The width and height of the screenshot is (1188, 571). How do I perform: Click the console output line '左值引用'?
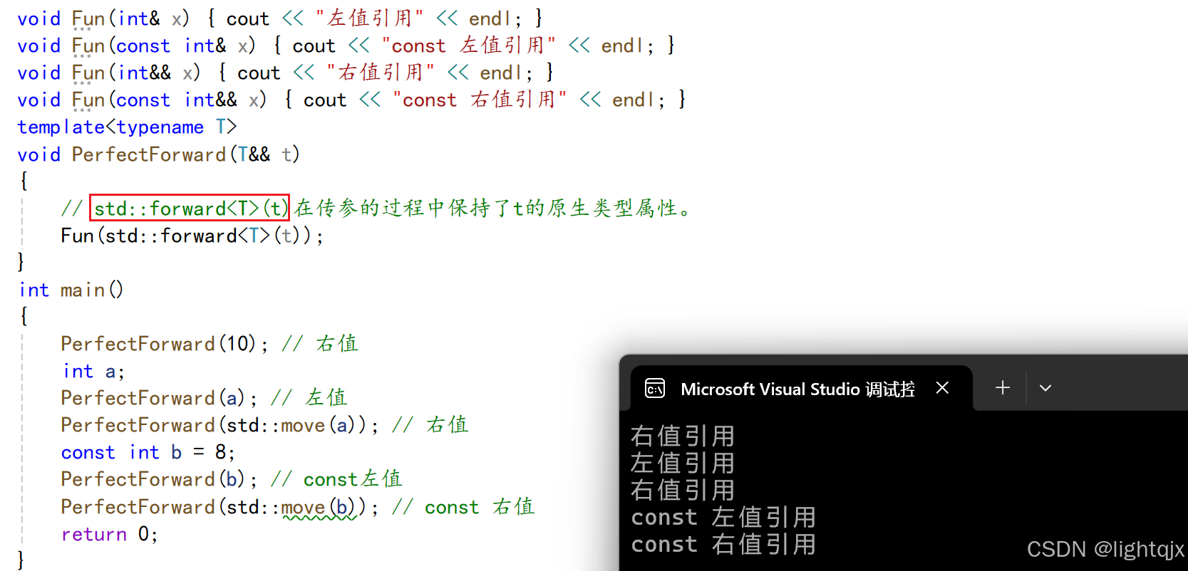click(682, 463)
